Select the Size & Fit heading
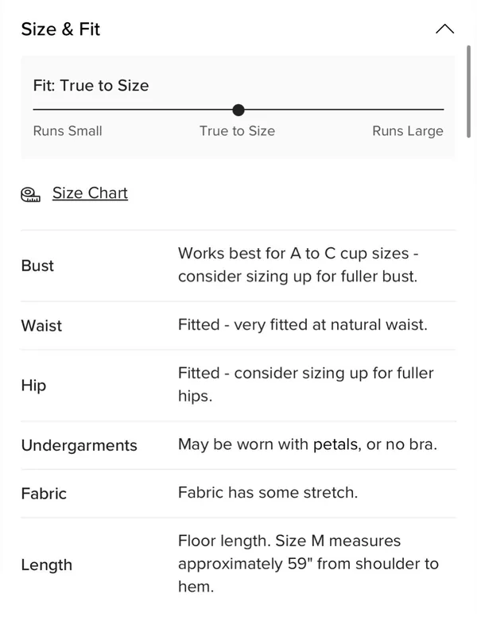 pos(60,29)
